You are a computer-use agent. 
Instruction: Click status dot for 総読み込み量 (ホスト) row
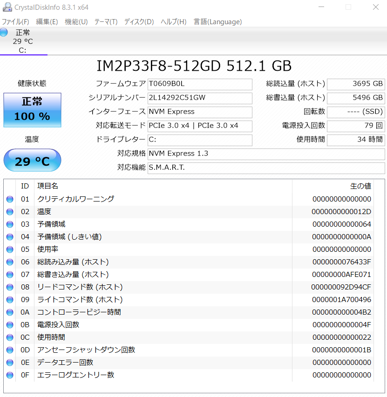click(10, 262)
